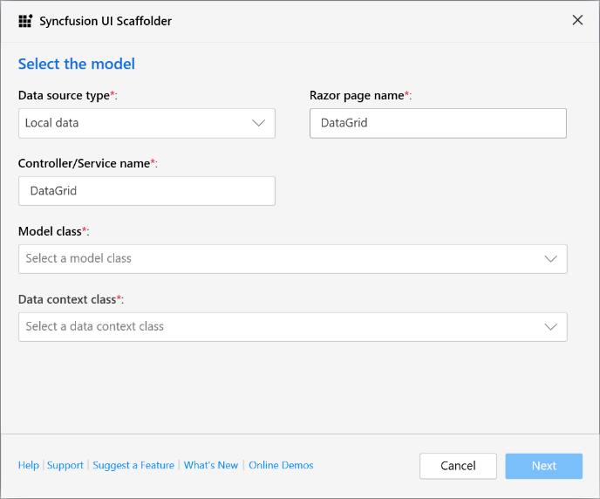
Task: Expand the Data source type chevron arrow
Action: pyautogui.click(x=258, y=123)
